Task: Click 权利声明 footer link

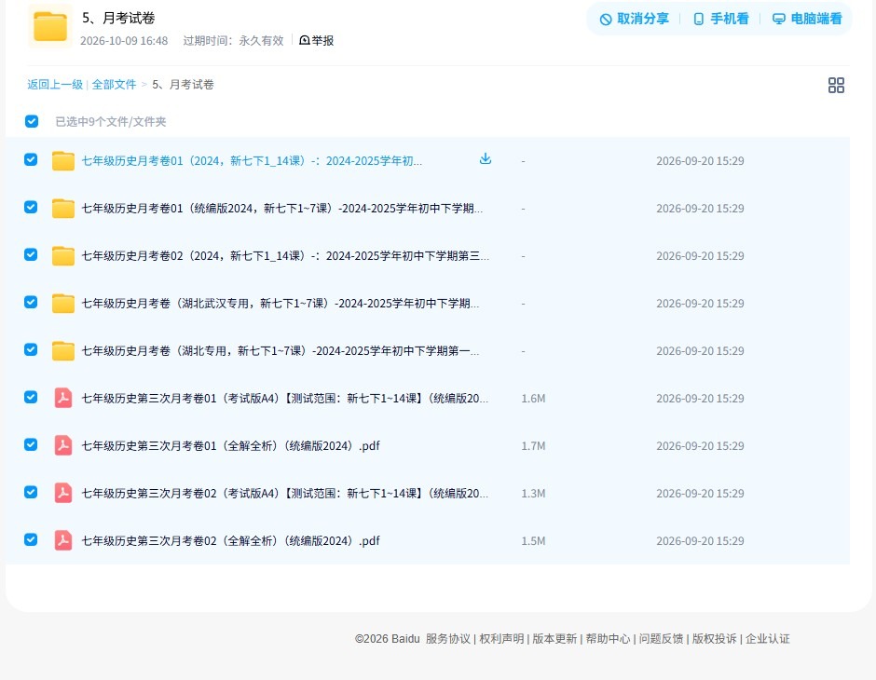Action: click(x=501, y=639)
